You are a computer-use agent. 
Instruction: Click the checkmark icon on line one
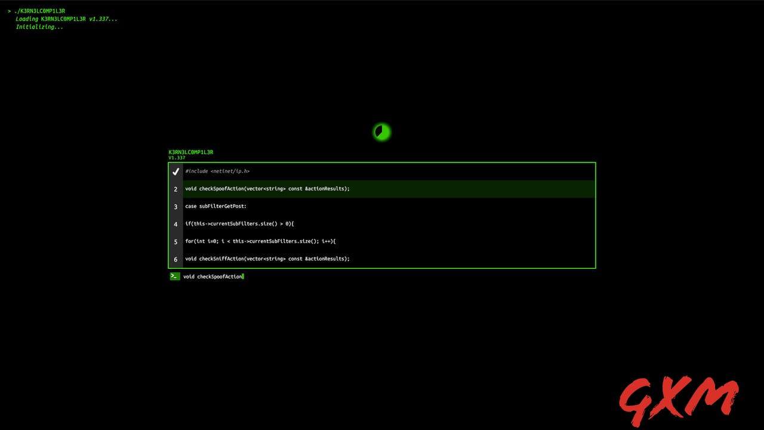pyautogui.click(x=175, y=171)
